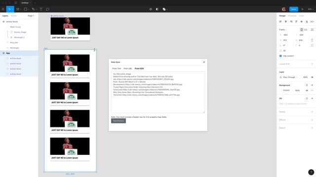The image size is (316, 177).
Task: Open Frame tool options arrow
Action: point(21,9)
